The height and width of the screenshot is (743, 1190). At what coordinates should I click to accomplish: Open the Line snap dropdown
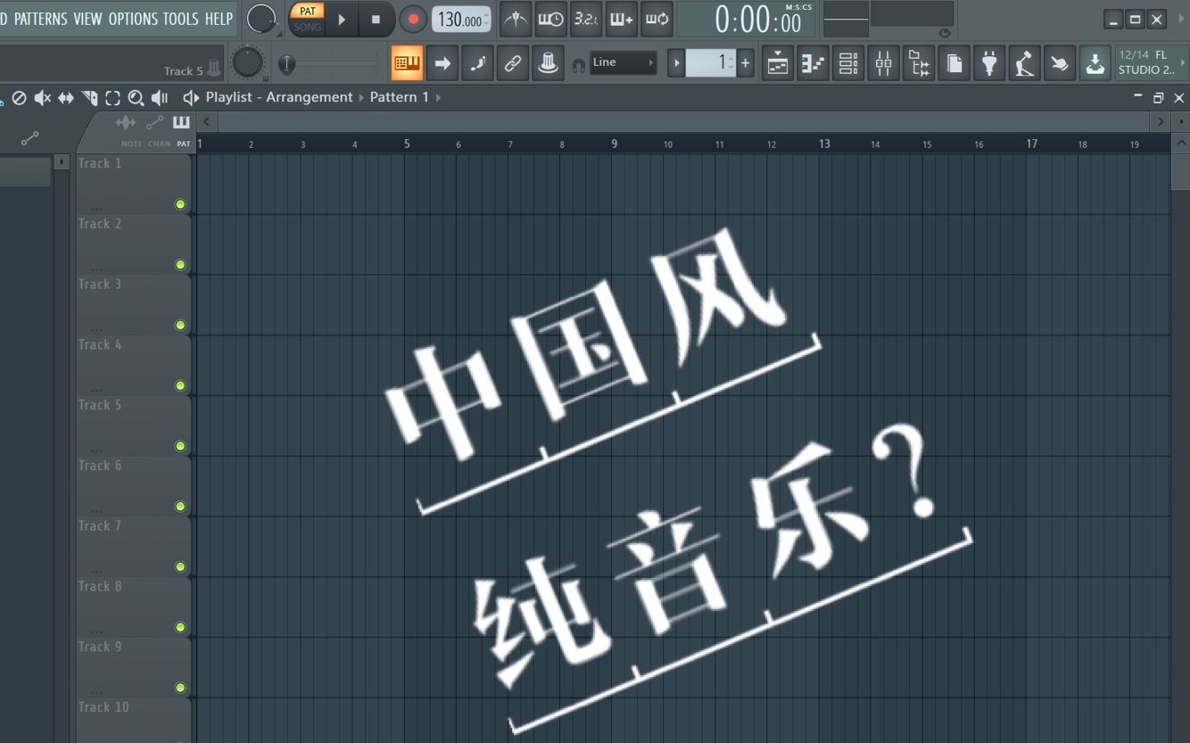pyautogui.click(x=624, y=62)
